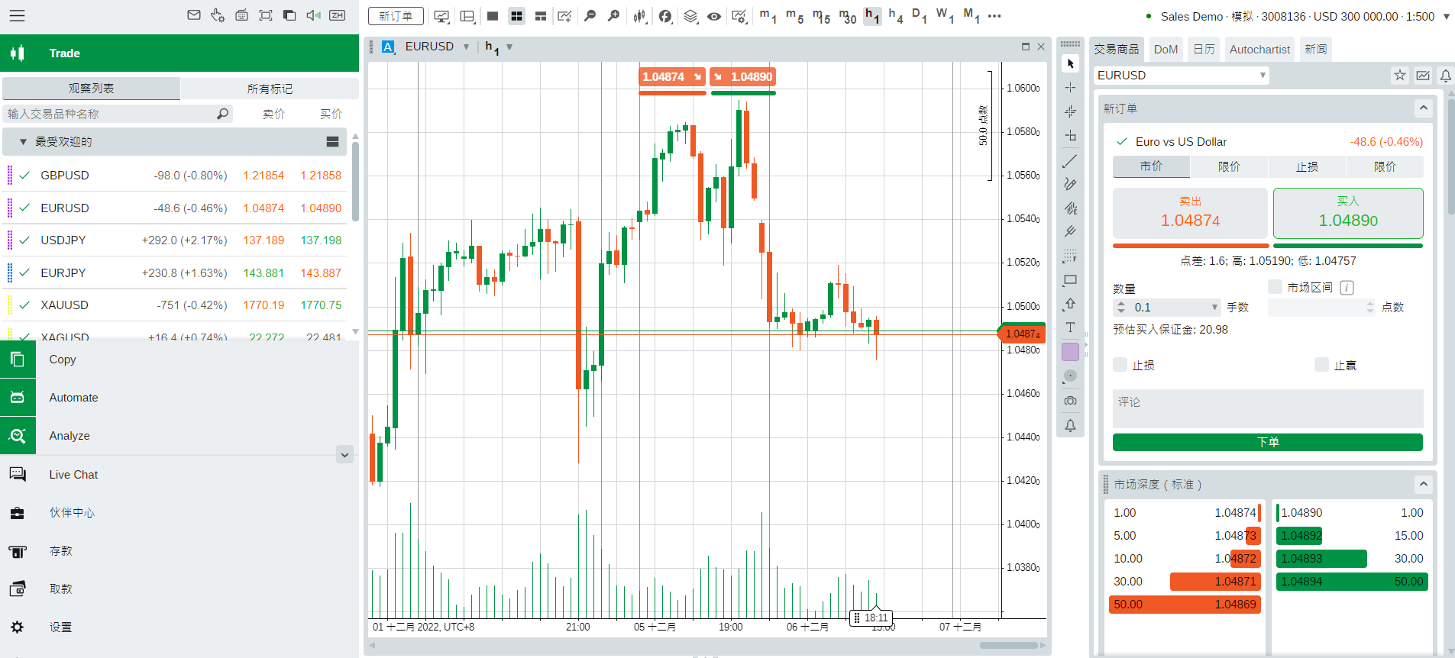This screenshot has width=1455, height=658.
Task: Select the text annotation tool
Action: [1070, 327]
